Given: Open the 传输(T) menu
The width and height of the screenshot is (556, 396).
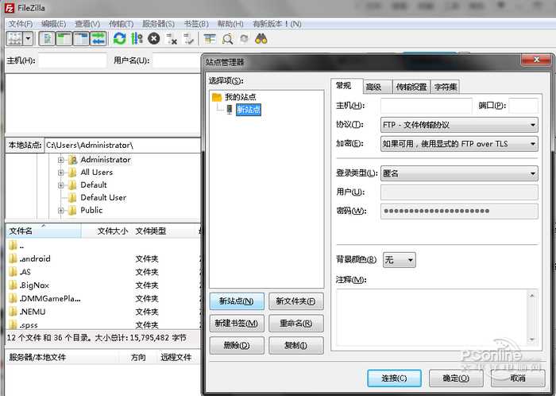Looking at the screenshot, I should point(121,24).
